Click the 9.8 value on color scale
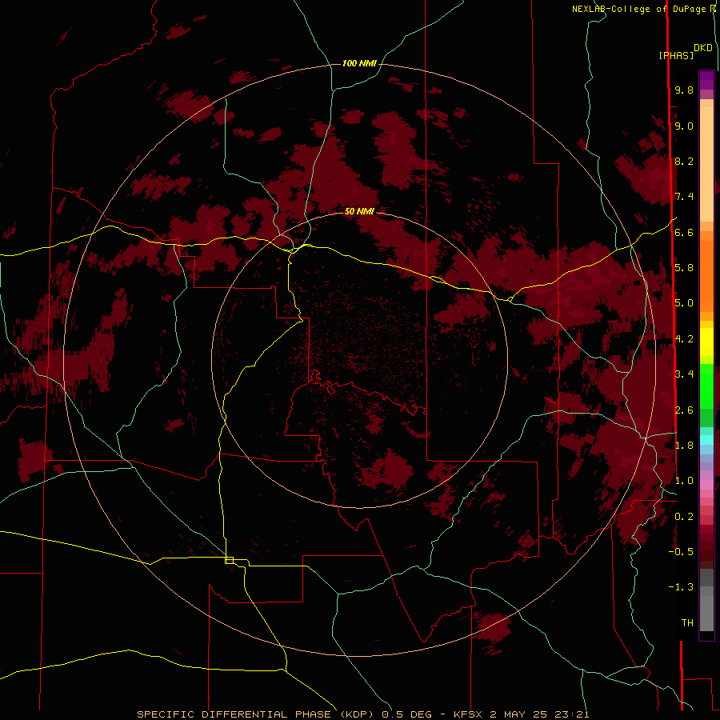The image size is (720, 720). (684, 90)
